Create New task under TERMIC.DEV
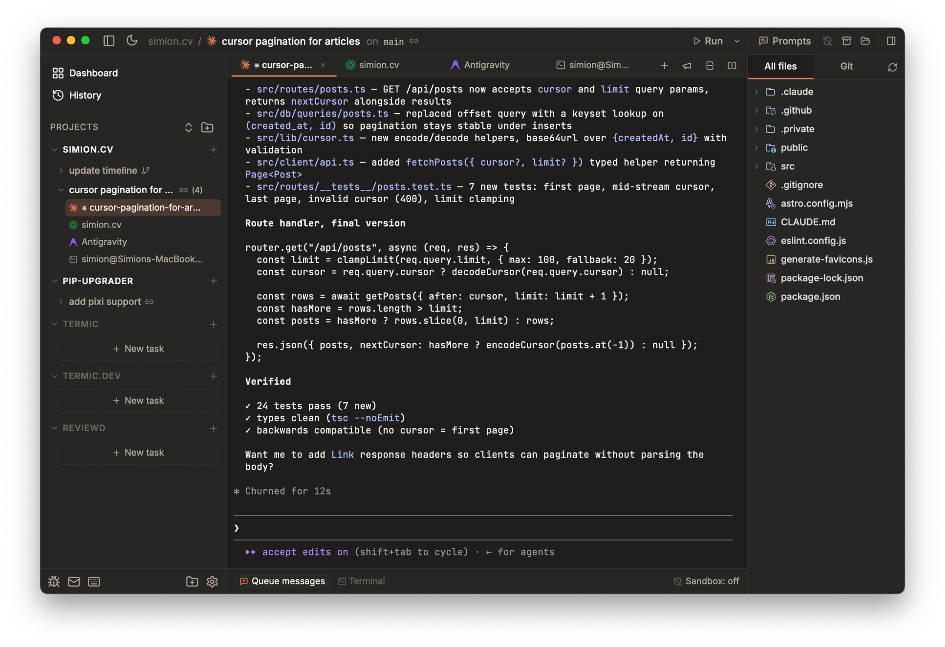Image resolution: width=945 pixels, height=647 pixels. click(x=138, y=400)
